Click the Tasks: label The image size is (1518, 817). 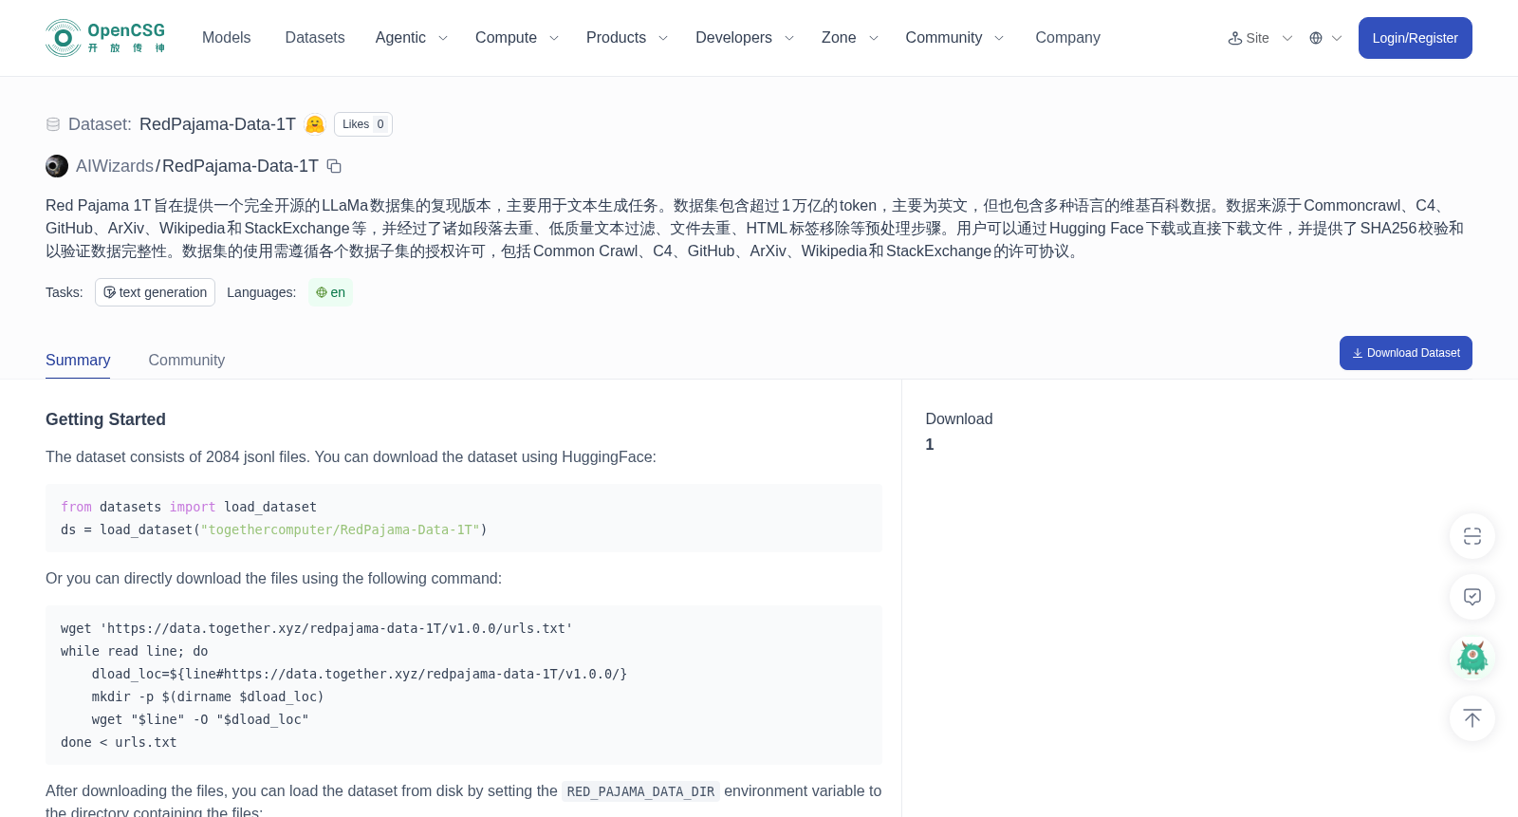(65, 292)
